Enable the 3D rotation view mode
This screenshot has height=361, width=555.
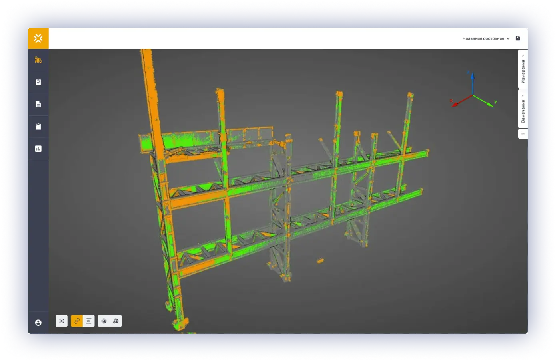77,321
